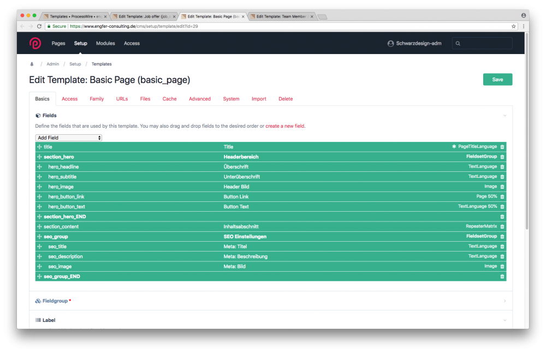Click move handle for hero_button_link field
546x353 pixels.
(39, 197)
